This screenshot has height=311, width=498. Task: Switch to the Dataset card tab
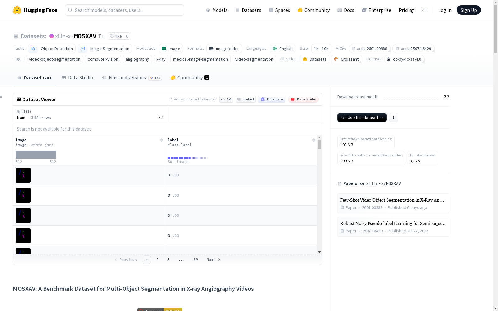click(x=35, y=78)
